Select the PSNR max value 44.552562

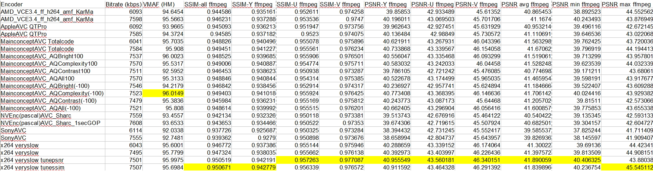coord(627,12)
